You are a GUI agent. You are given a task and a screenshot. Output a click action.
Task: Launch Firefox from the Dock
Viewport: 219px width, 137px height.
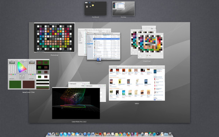tap(128, 134)
